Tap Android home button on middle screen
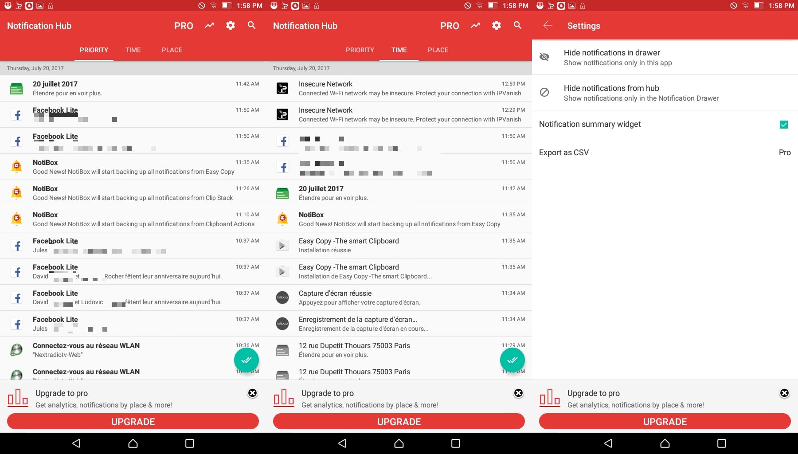 (x=399, y=443)
